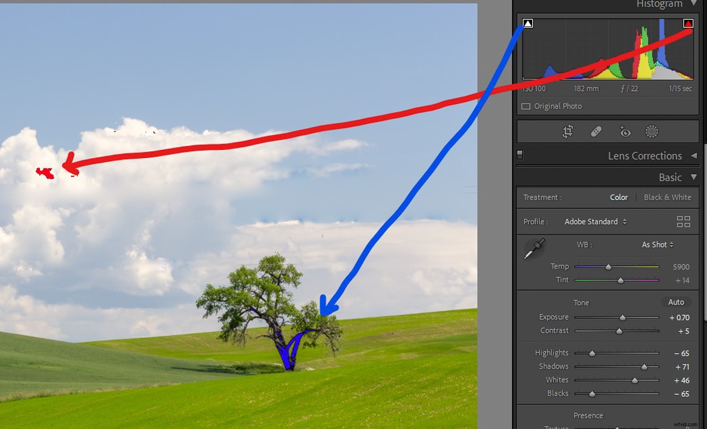Viewport: 707px width, 429px height.
Task: Click the Auto tone button
Action: [x=676, y=302]
